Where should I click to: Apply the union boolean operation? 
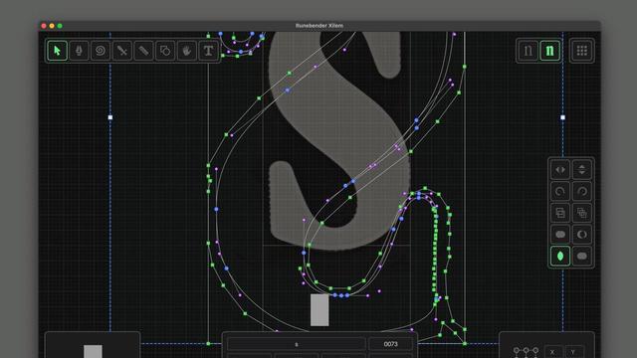click(560, 235)
